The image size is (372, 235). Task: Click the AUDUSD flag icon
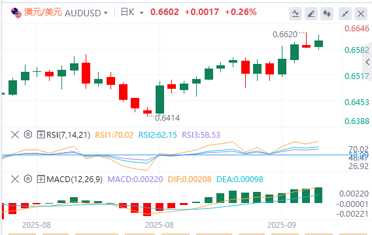(16, 12)
